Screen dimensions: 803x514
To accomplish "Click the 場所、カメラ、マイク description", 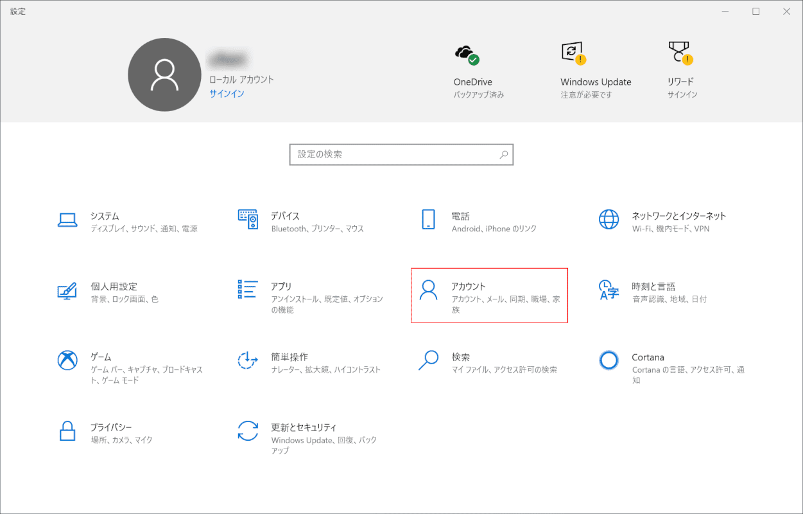I will pos(121,440).
